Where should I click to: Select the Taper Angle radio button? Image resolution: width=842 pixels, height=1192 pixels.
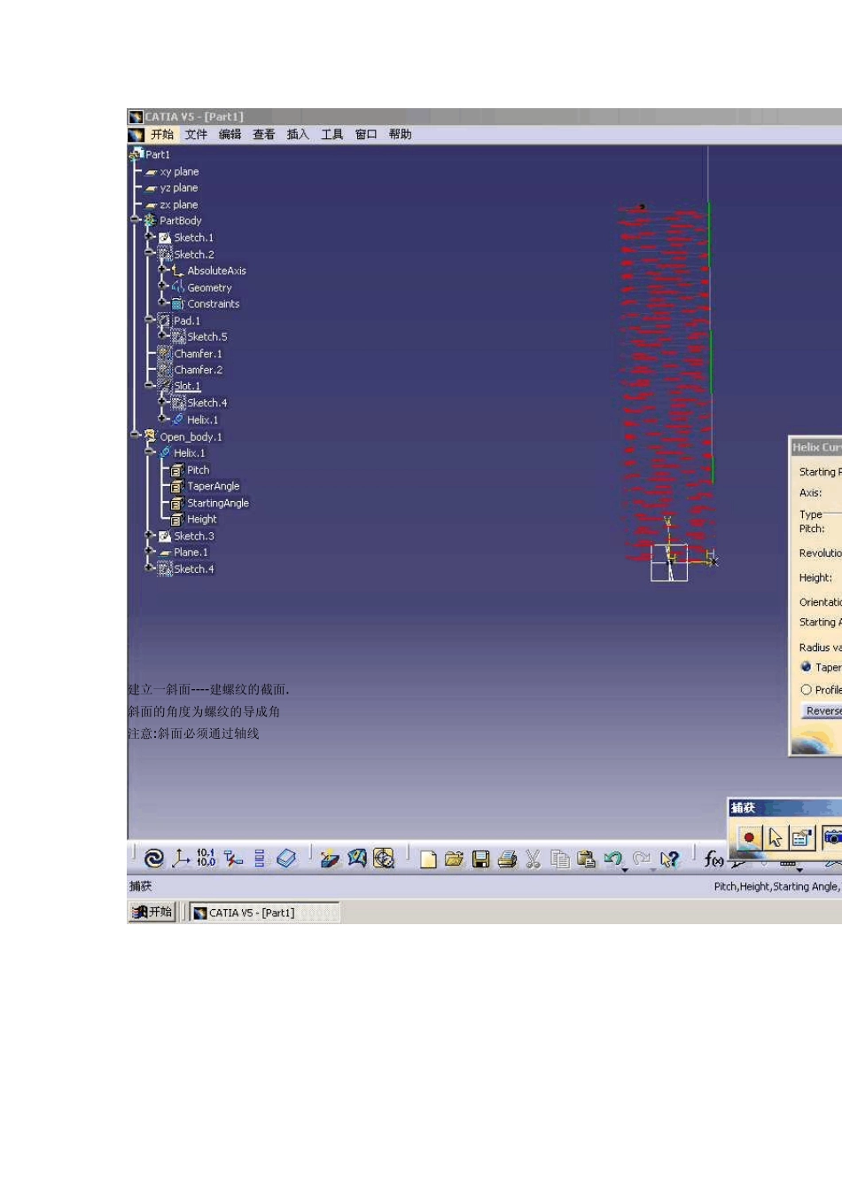click(806, 667)
